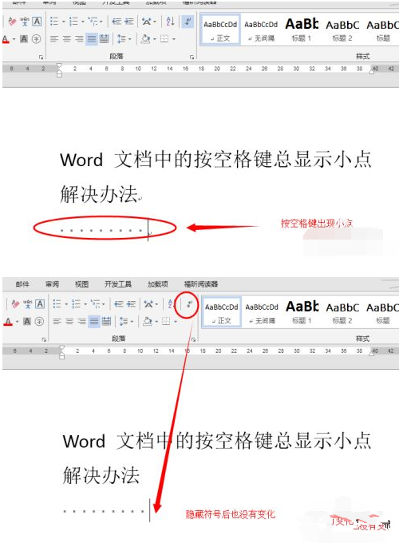Open the 邮件 ribbon tab
Viewport: 399px width, 551px height.
22,284
